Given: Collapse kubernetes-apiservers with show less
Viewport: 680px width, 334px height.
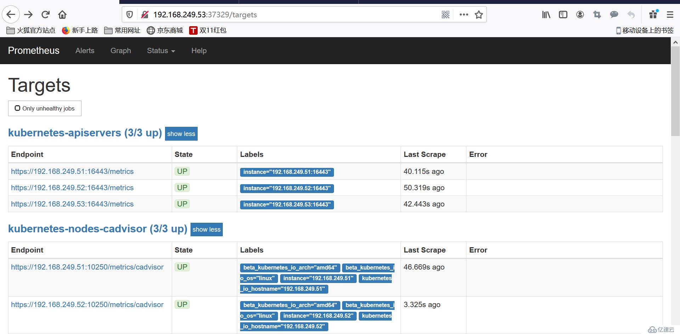Looking at the screenshot, I should pyautogui.click(x=181, y=134).
